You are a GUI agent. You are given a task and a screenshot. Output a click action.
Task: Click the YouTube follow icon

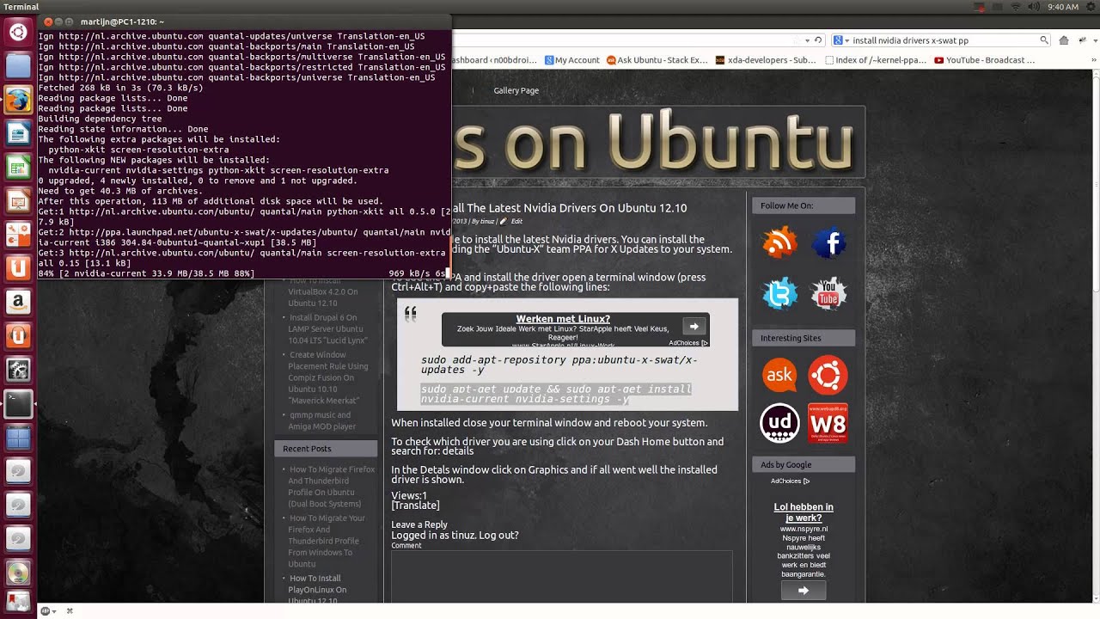point(828,294)
